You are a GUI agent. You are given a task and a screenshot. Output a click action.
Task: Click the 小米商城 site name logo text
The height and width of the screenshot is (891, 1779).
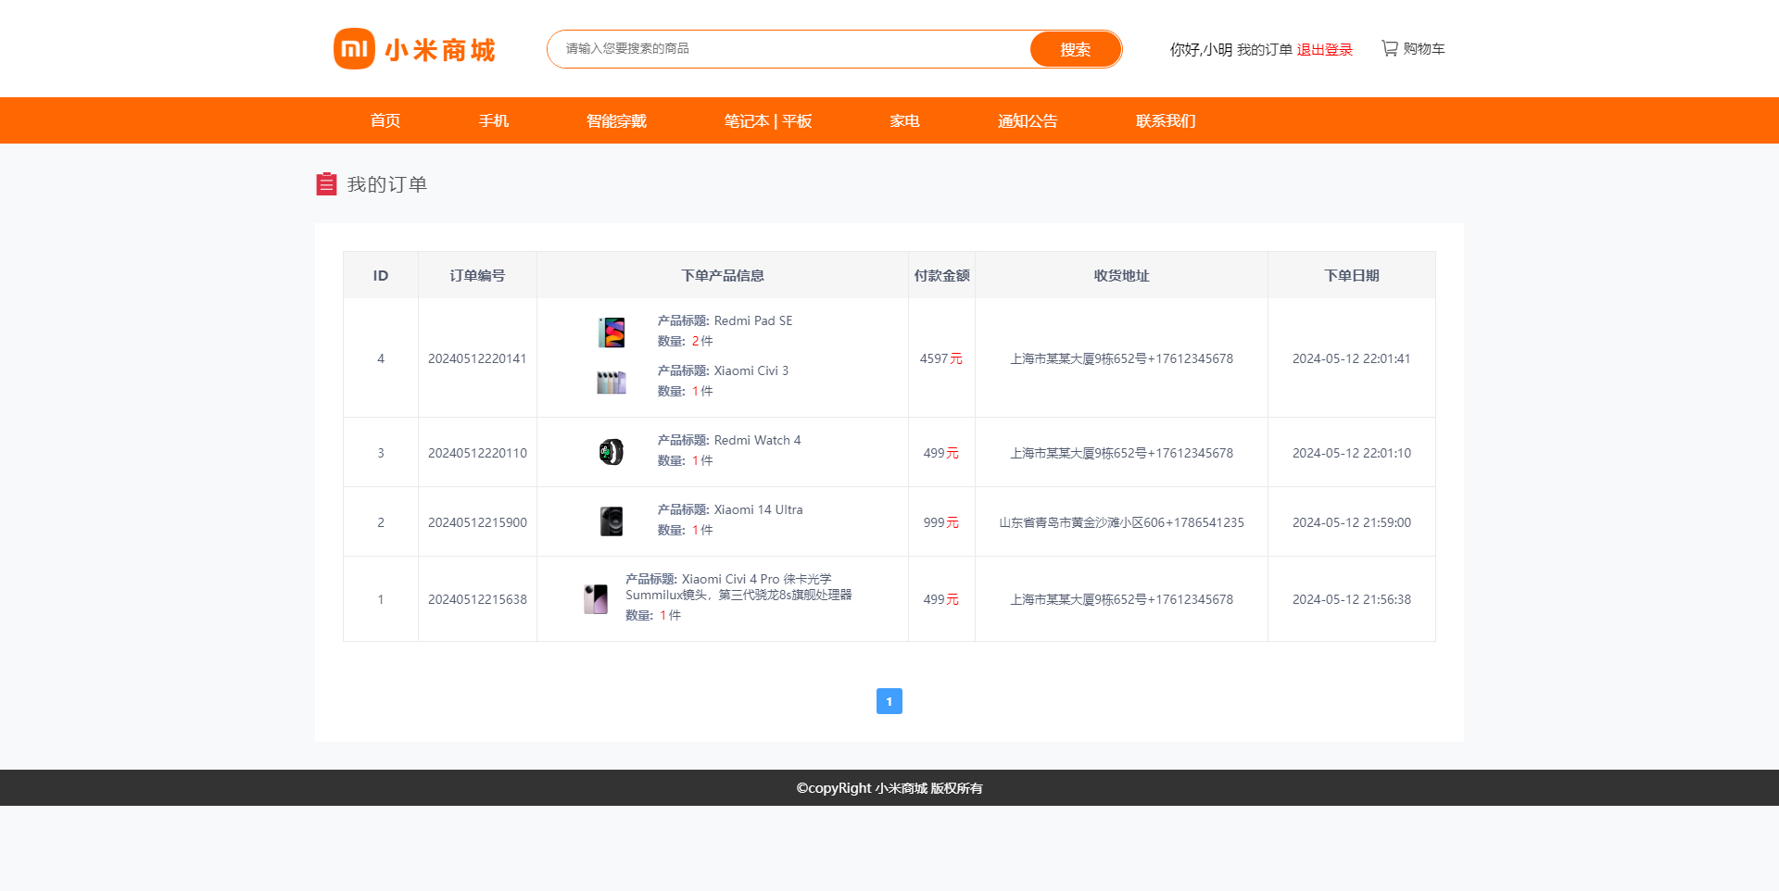pyautogui.click(x=440, y=50)
